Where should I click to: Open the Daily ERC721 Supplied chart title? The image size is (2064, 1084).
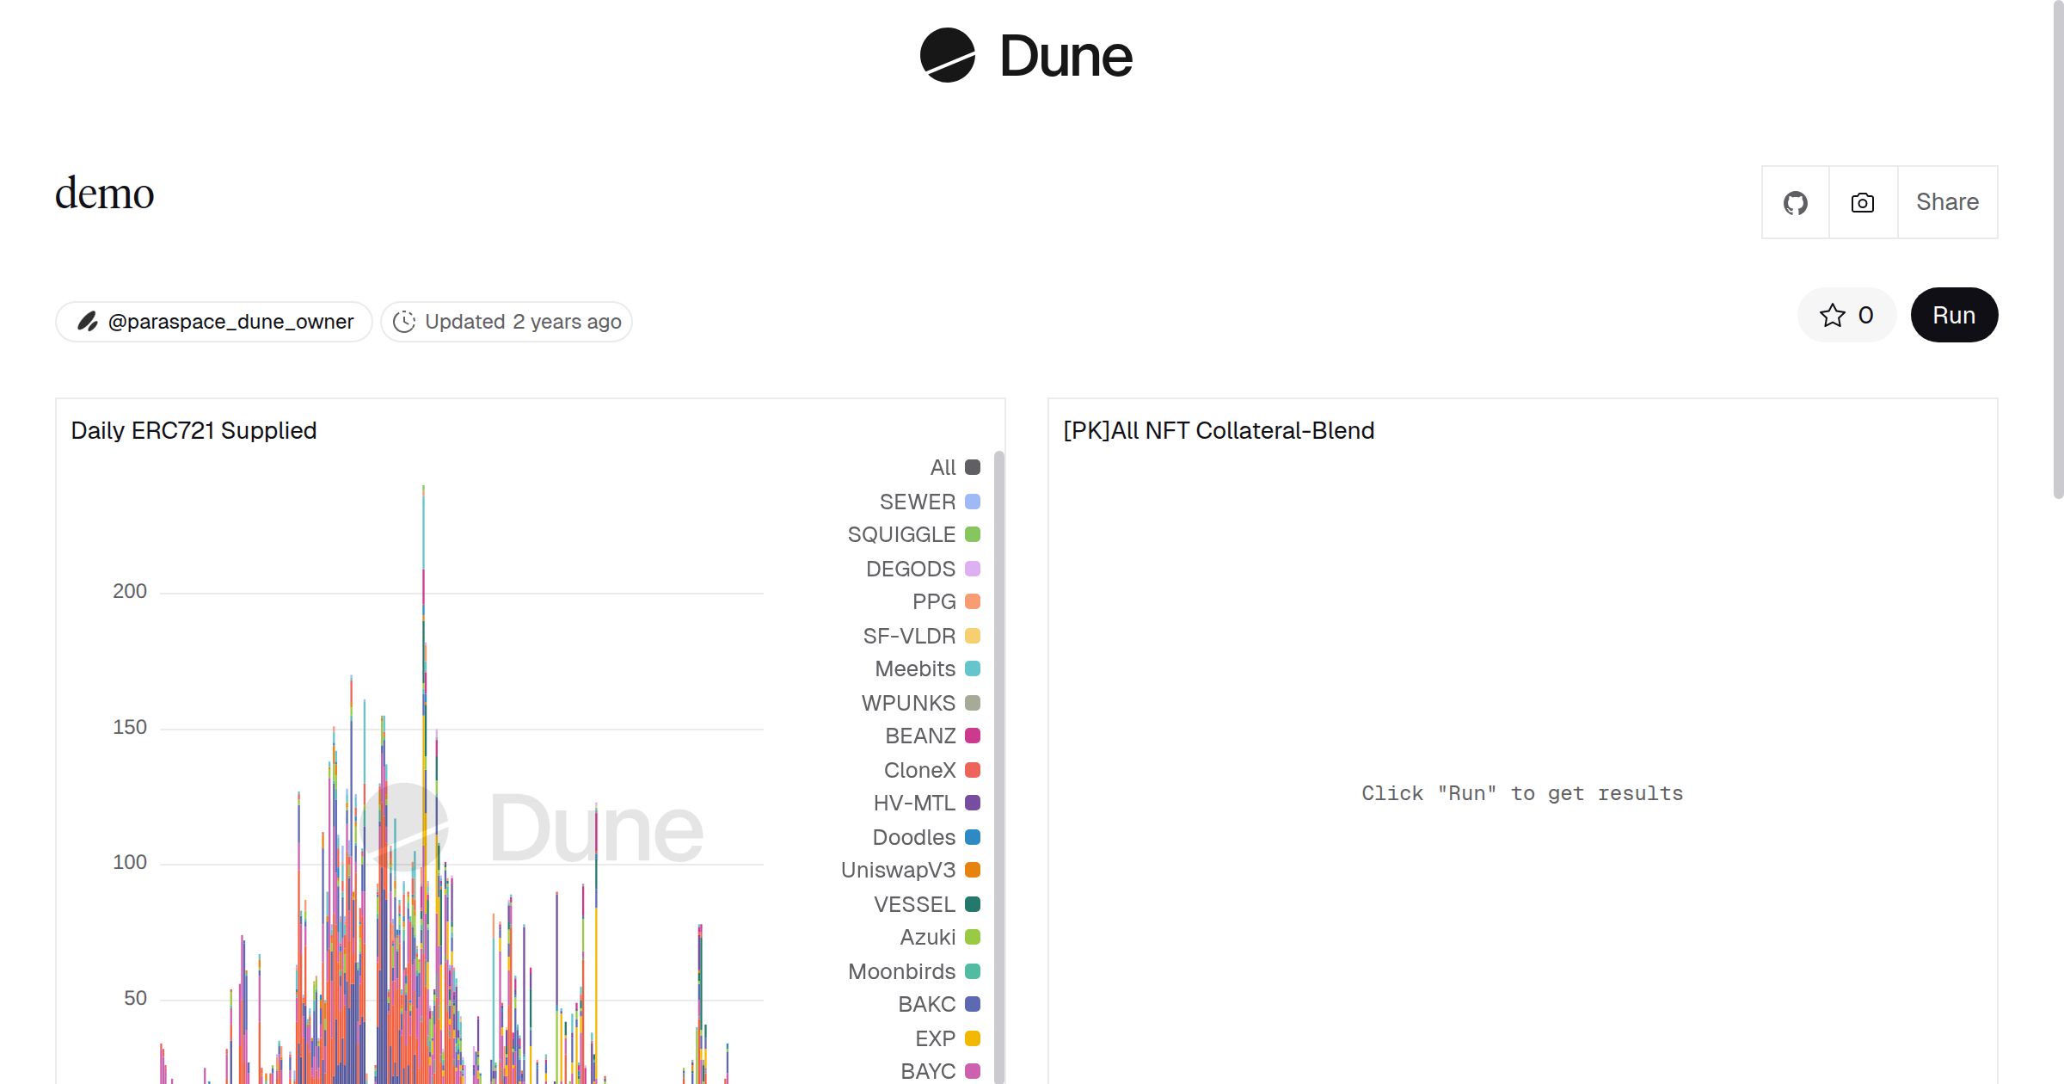[x=193, y=430]
